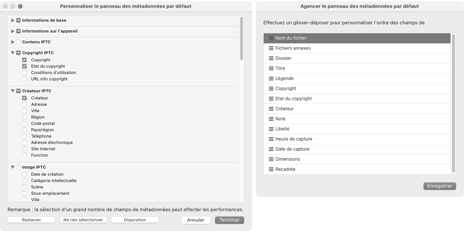The width and height of the screenshot is (464, 231).
Task: Click the drag handle icon beside Fichiers annexes
Action: click(271, 48)
